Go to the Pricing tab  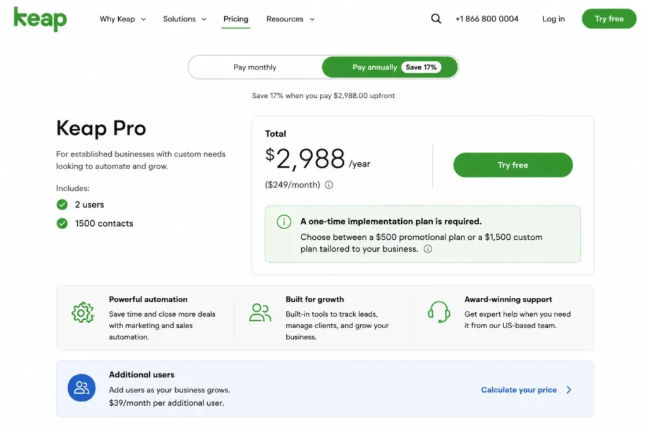click(236, 19)
